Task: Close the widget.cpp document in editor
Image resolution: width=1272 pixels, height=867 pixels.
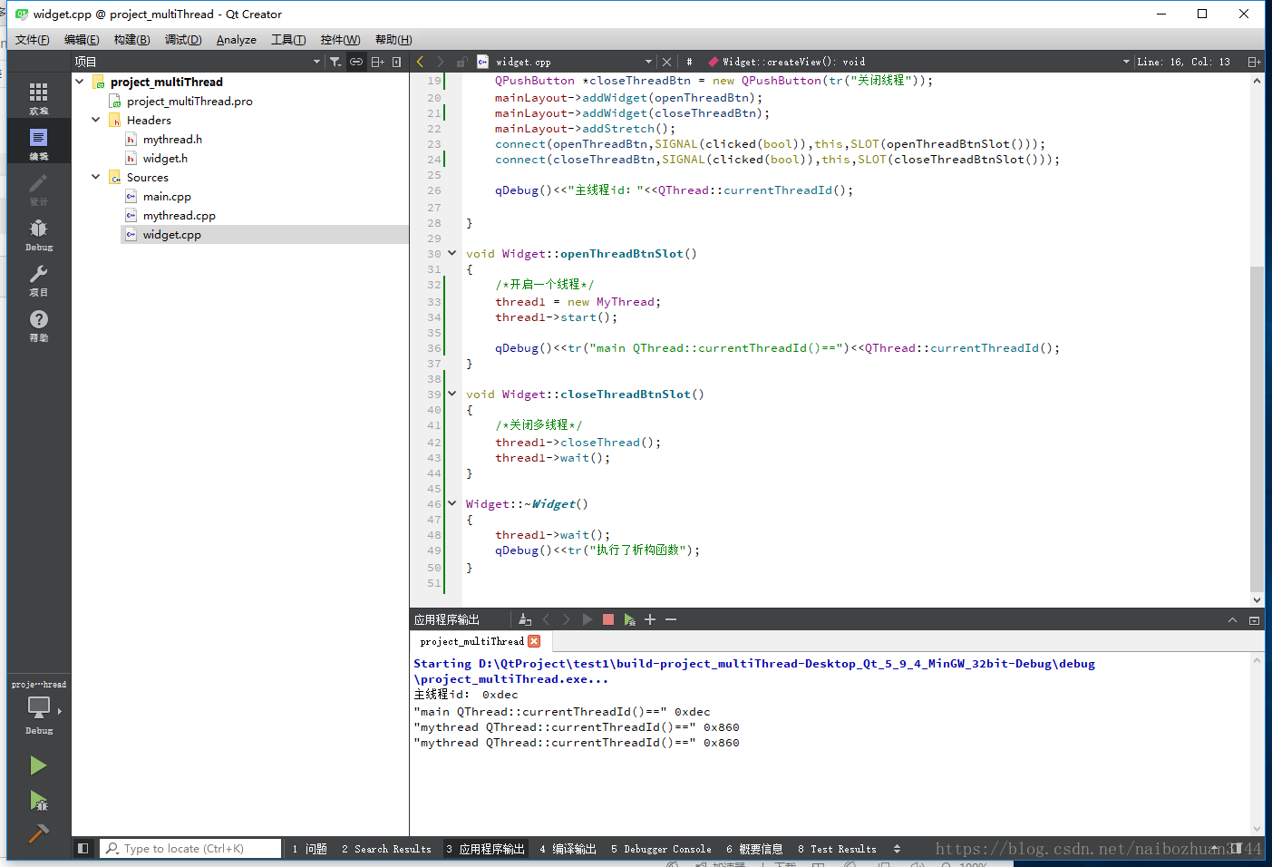Action: 667,62
